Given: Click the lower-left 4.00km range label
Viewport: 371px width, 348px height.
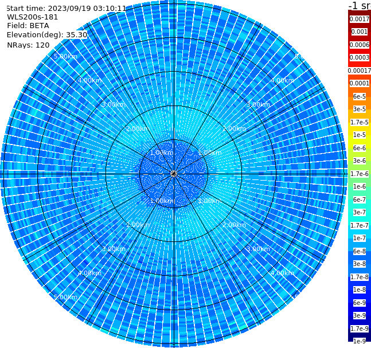Looking at the screenshot, I should [x=89, y=273].
